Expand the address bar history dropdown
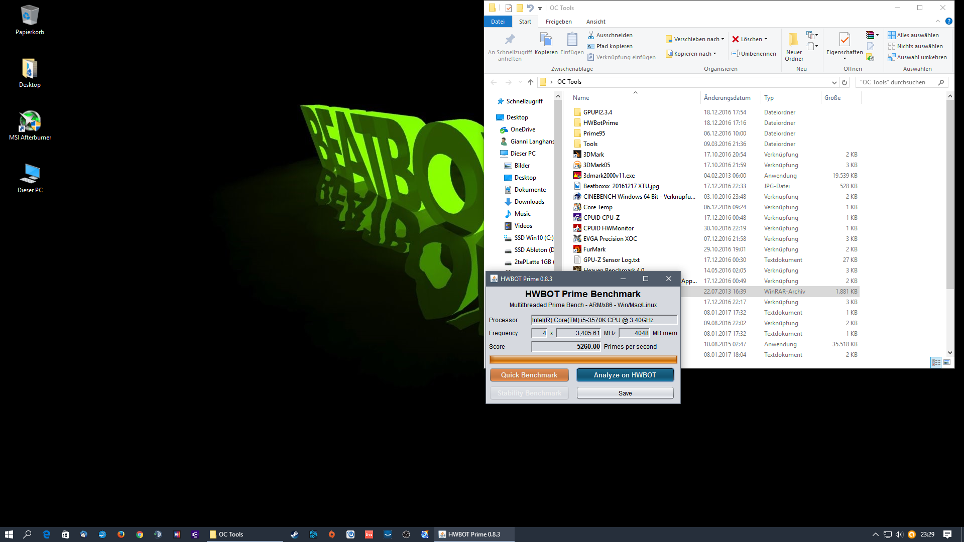This screenshot has width=964, height=542. (x=834, y=82)
